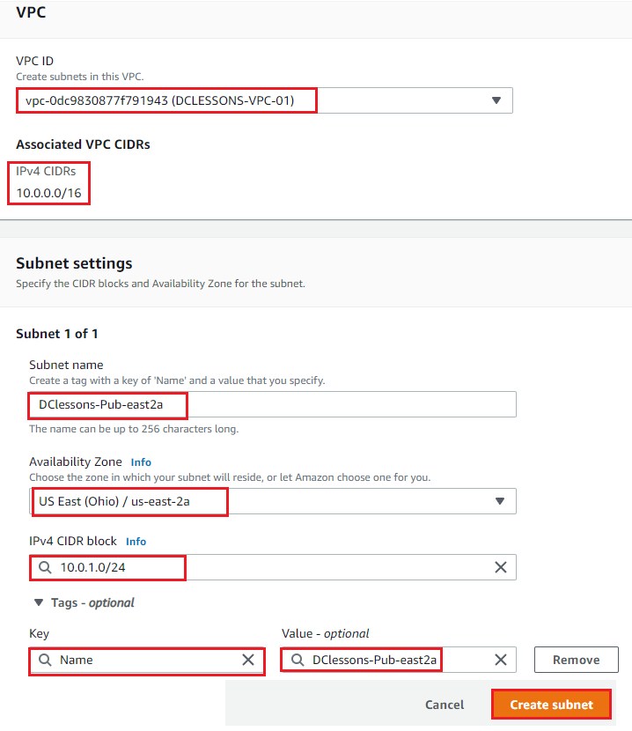
Task: Remove the Name tag
Action: [x=576, y=660]
